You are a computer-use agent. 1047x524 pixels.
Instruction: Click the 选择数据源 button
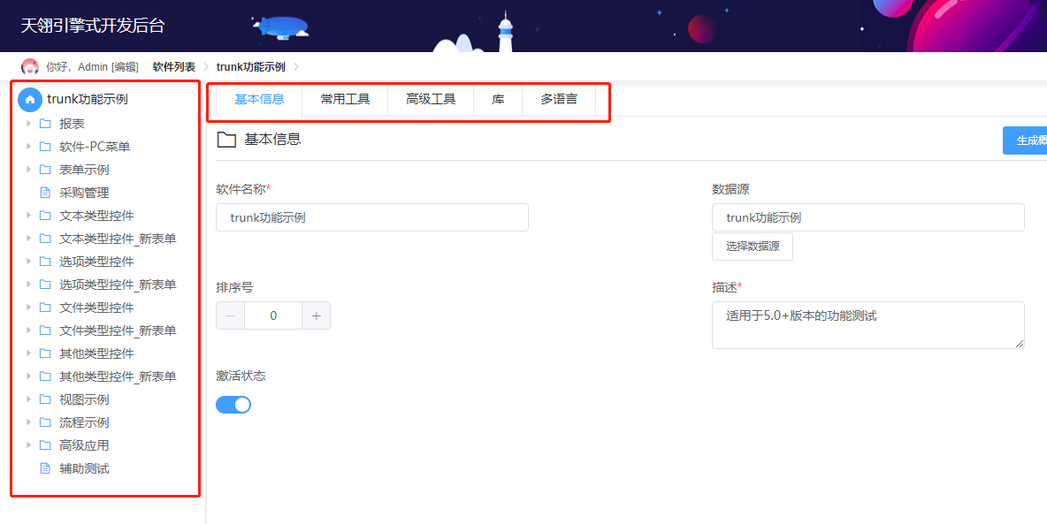pos(752,247)
